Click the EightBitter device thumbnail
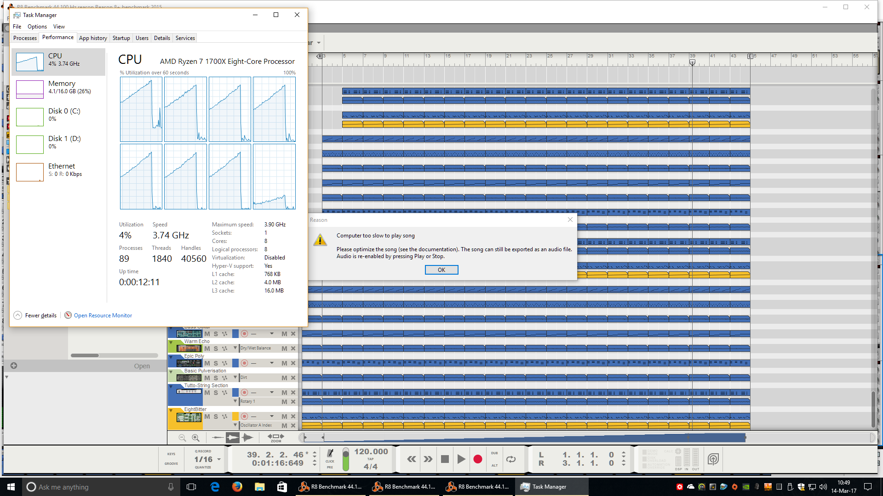Image resolution: width=883 pixels, height=496 pixels. point(189,417)
